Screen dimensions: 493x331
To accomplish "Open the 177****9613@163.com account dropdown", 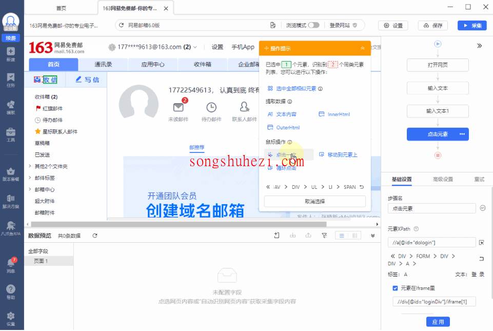I will tap(195, 47).
